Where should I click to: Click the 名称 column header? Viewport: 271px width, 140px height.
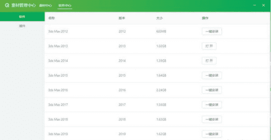tap(52, 18)
